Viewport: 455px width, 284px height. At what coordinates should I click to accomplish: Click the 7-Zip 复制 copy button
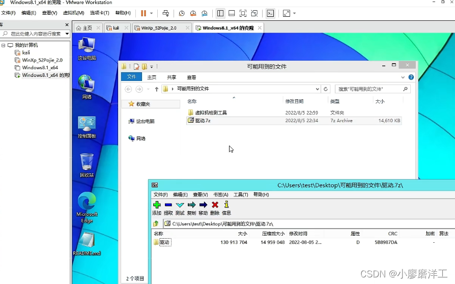(191, 208)
